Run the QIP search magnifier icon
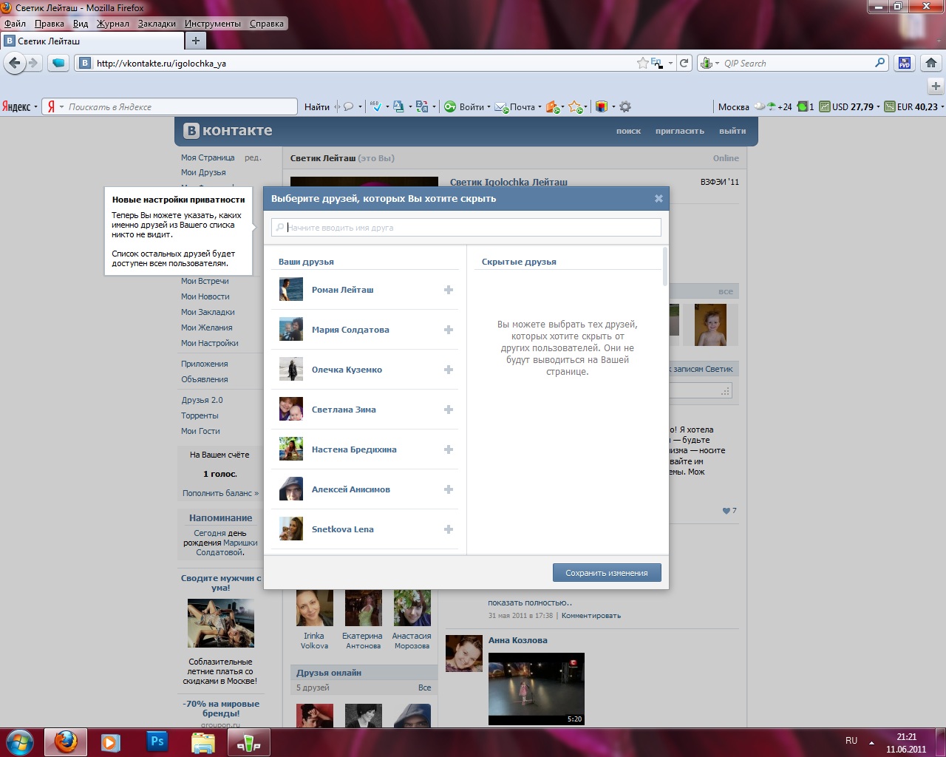Screen dimensions: 946x757 tap(879, 63)
